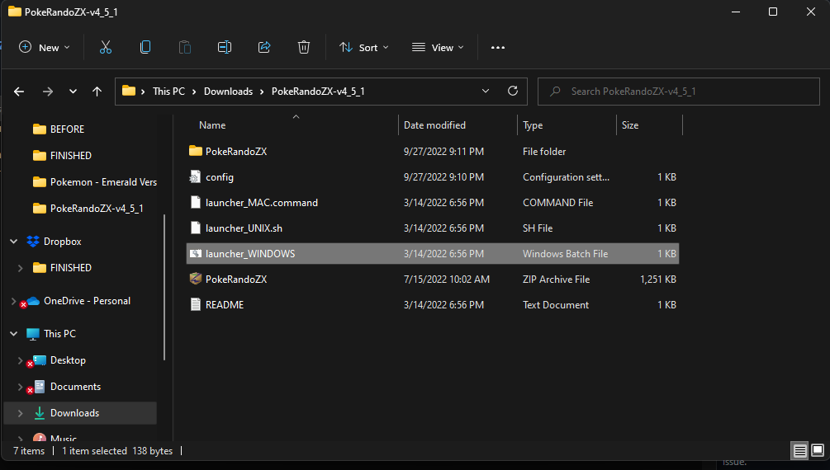Click the OneDrive cloud icon in sidebar
830x470 pixels.
tap(33, 301)
